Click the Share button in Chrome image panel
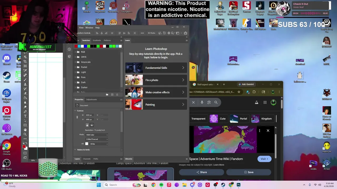 201,172
